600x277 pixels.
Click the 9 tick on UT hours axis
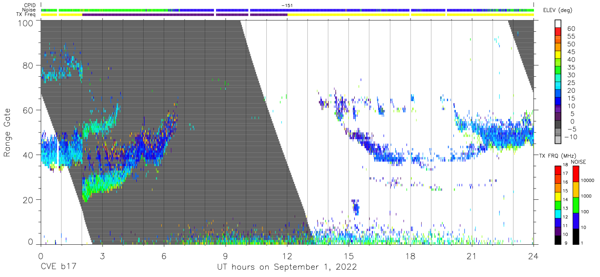pyautogui.click(x=225, y=256)
